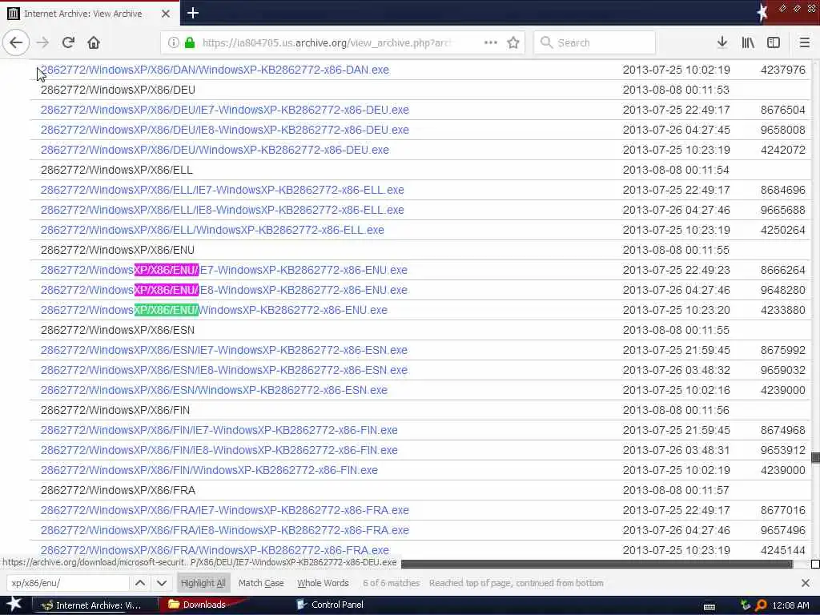The image size is (820, 615).
Task: Find previous match with up arrow
Action: click(140, 583)
